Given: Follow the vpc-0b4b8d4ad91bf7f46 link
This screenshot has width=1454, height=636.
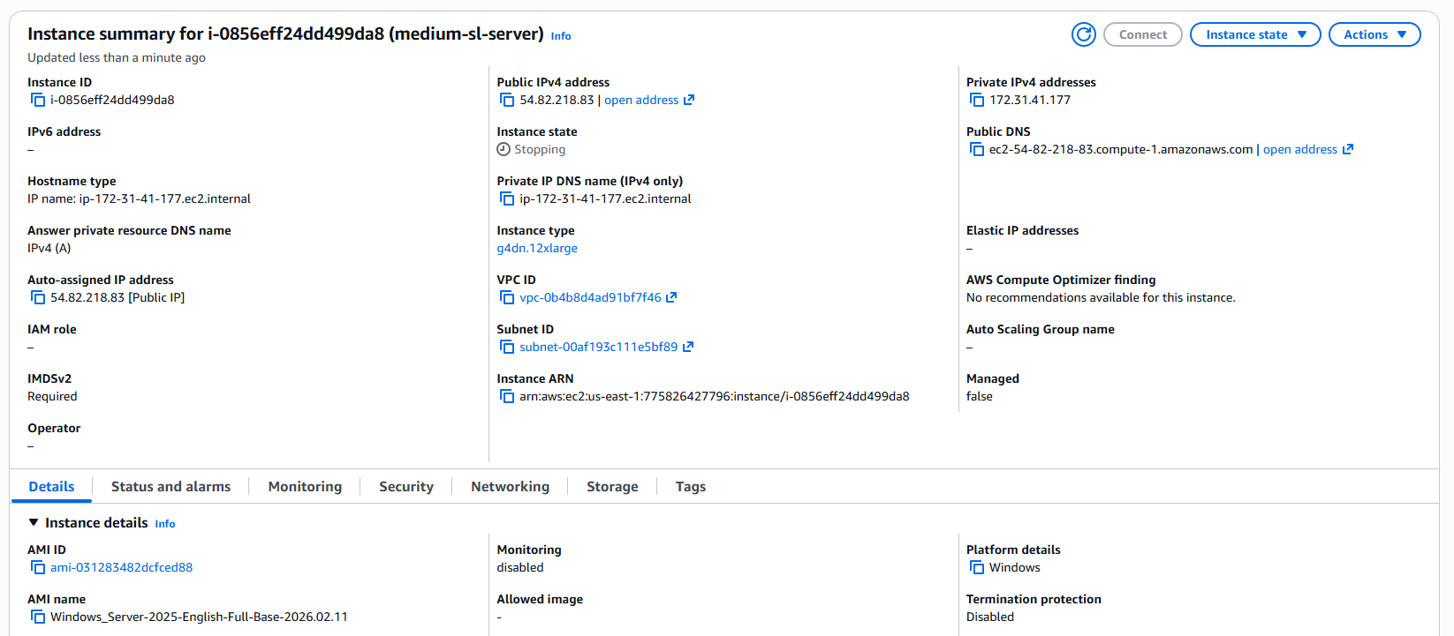Looking at the screenshot, I should (x=590, y=297).
